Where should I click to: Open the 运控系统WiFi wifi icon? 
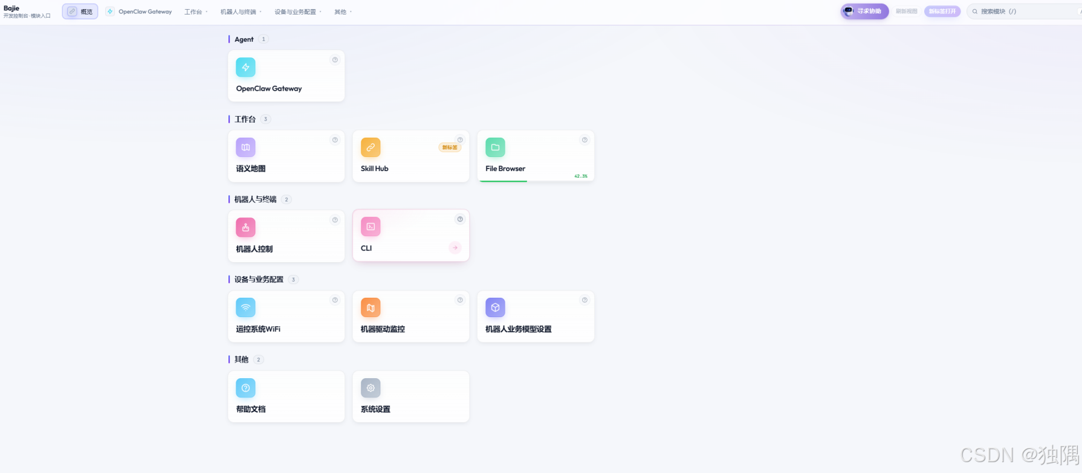pyautogui.click(x=245, y=307)
